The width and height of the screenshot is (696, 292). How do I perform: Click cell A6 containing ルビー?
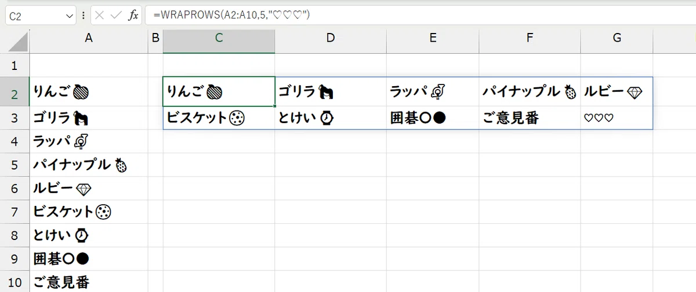(x=89, y=188)
